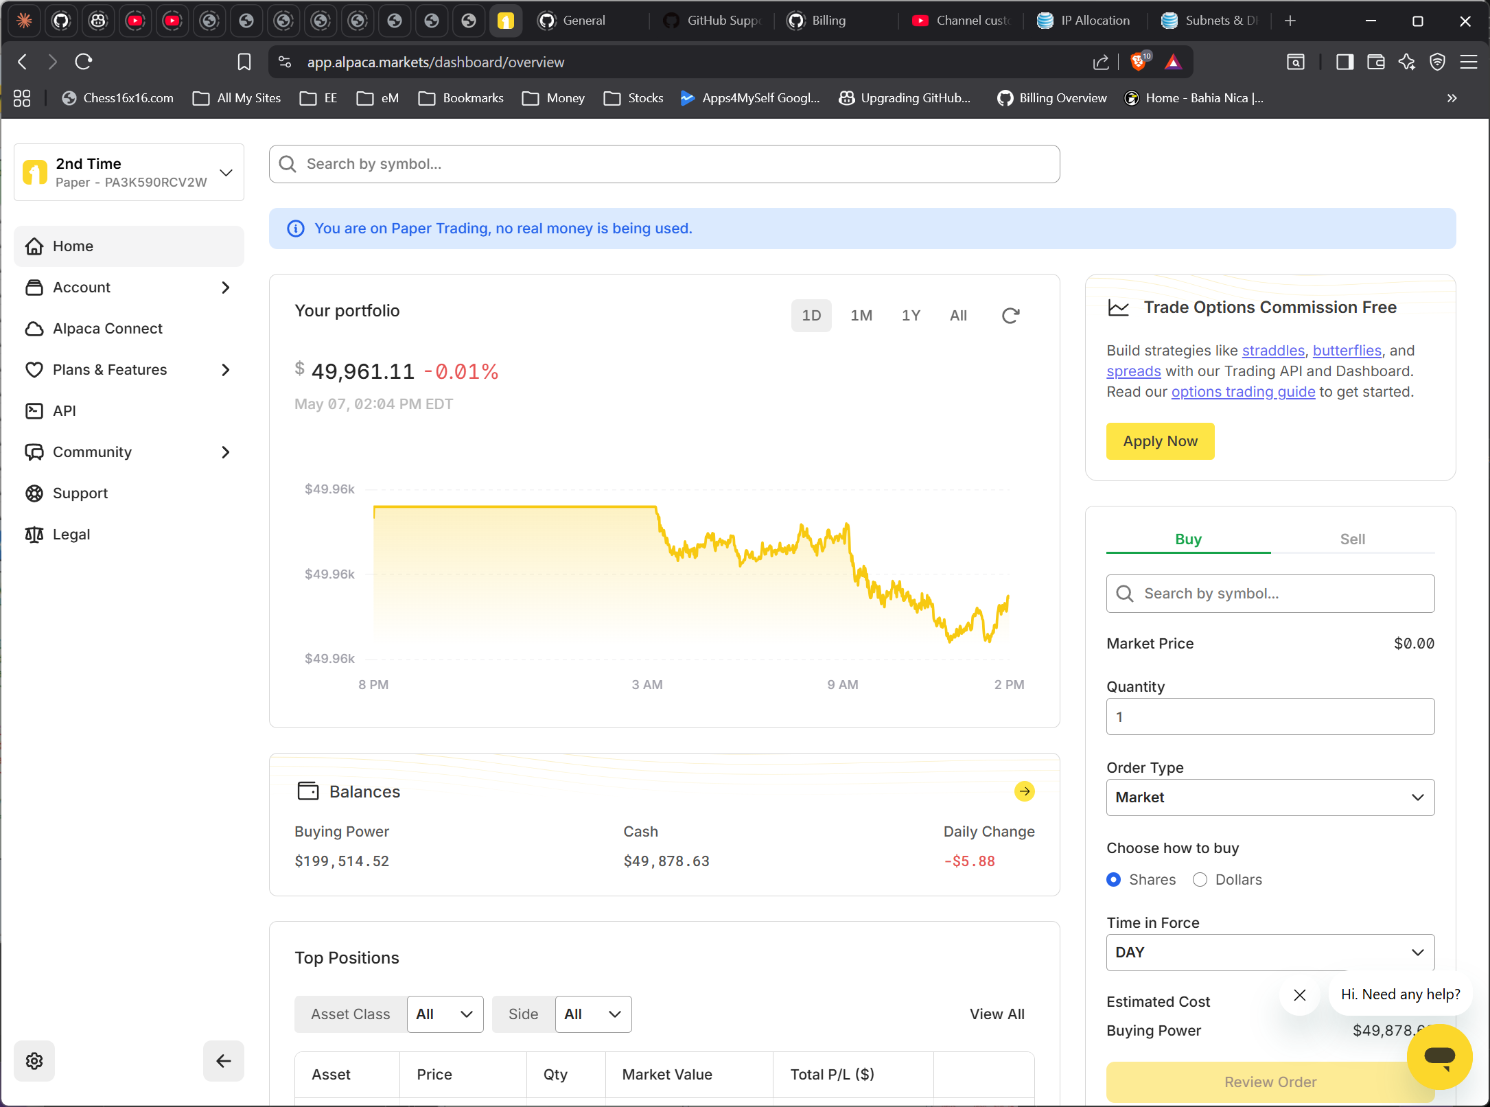
Task: Refresh the portfolio chart
Action: 1010,316
